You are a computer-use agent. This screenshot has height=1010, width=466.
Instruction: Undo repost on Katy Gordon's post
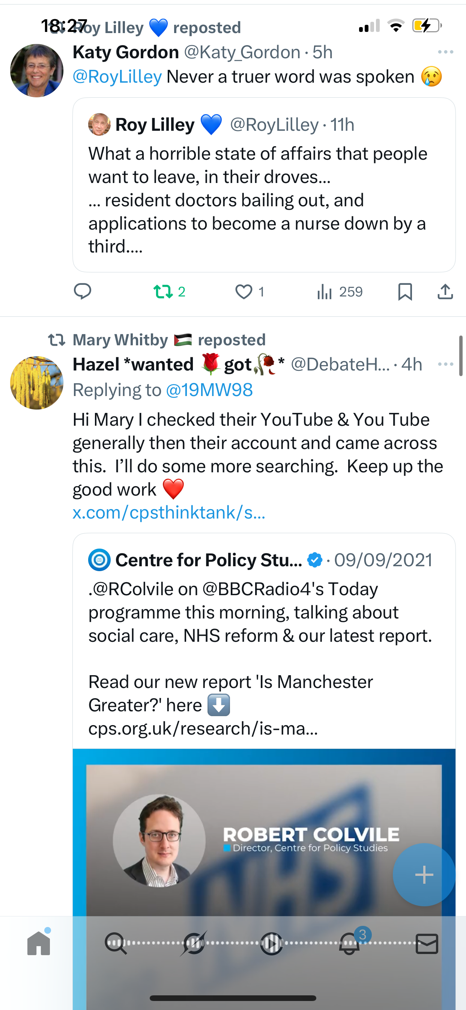[163, 292]
